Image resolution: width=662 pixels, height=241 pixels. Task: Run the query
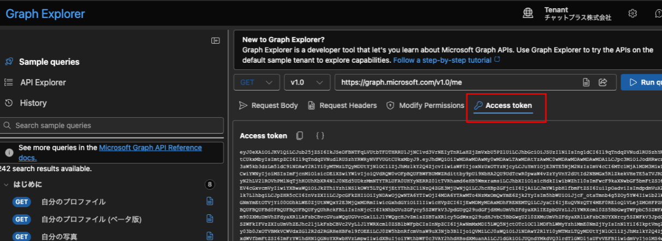pos(642,82)
